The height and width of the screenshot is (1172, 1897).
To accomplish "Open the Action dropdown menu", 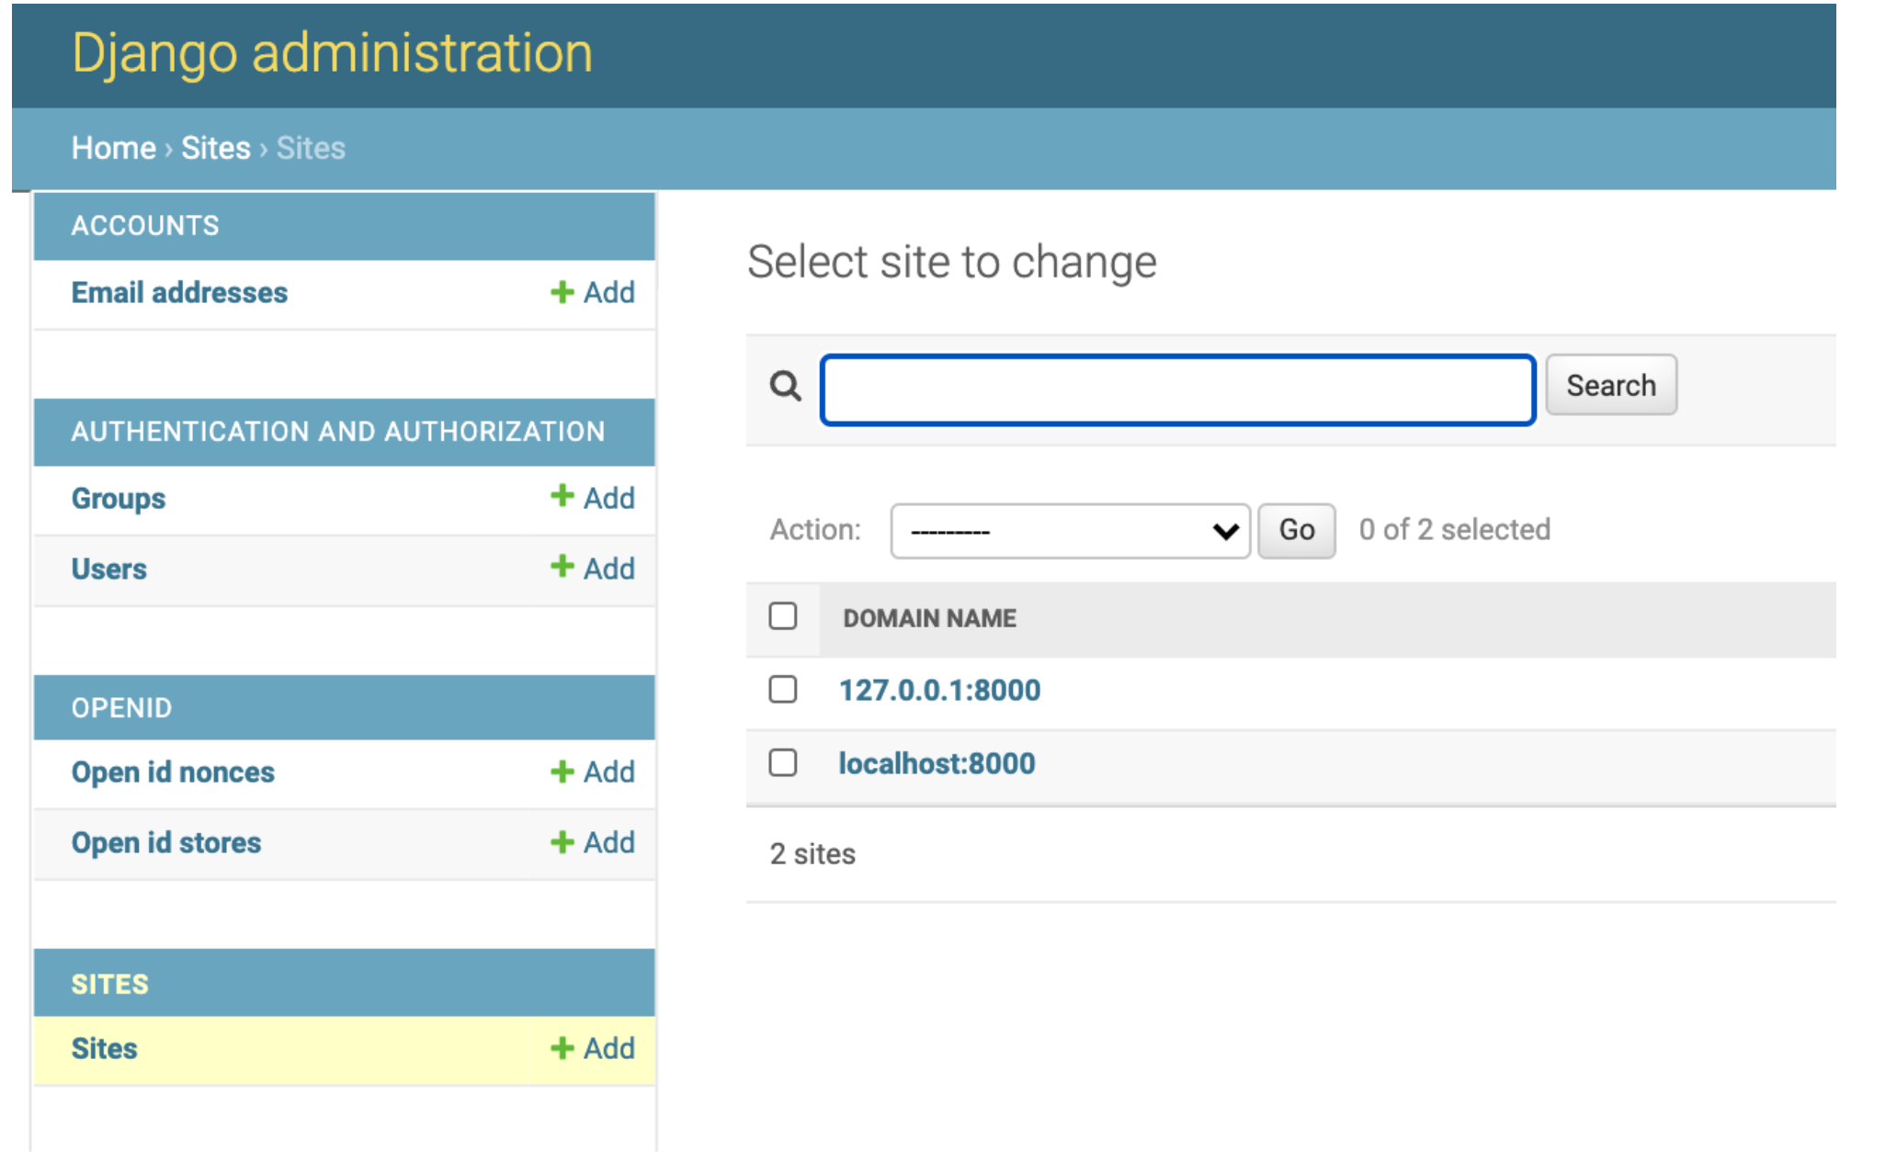I will 1070,531.
